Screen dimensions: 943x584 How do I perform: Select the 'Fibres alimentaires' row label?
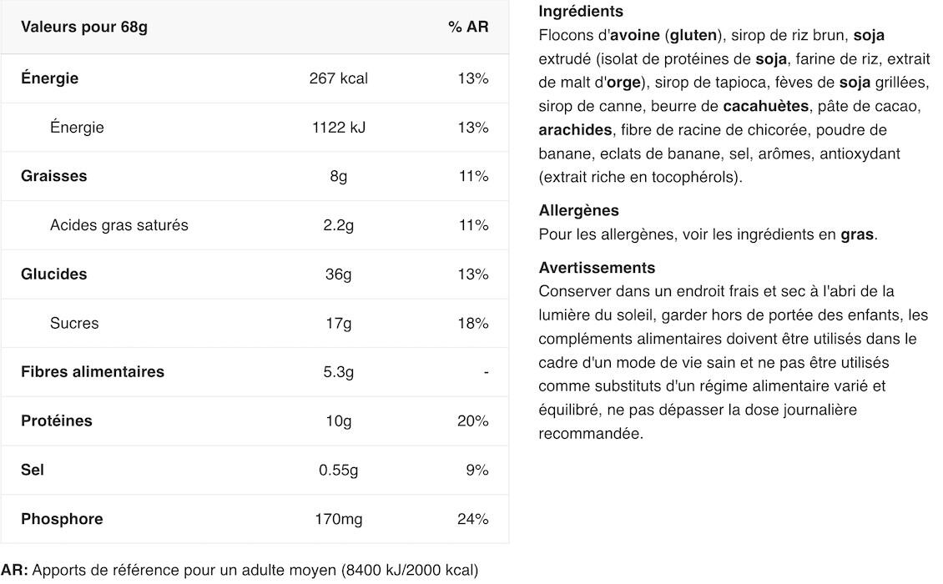coord(92,372)
